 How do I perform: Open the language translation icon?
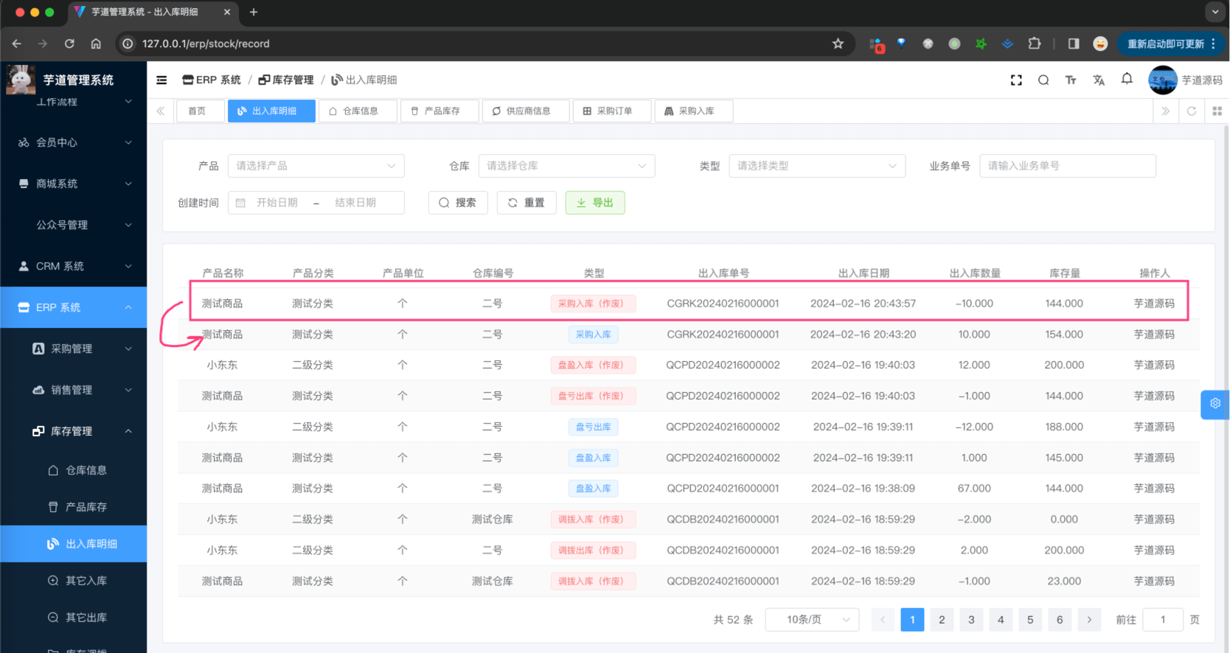click(x=1099, y=80)
